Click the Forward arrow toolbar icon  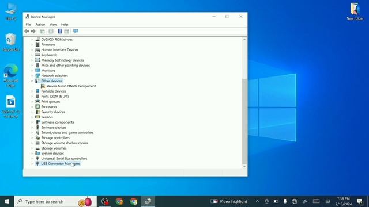(33, 31)
